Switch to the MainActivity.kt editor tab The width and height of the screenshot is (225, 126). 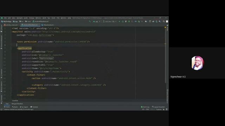click(48, 25)
